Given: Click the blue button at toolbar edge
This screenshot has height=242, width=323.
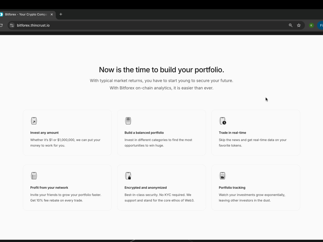Looking at the screenshot, I should click(320, 25).
